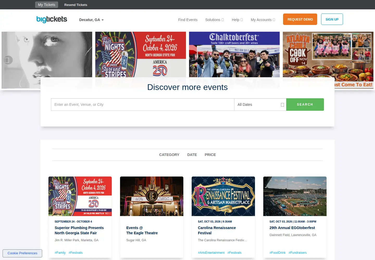375x260 pixels.
Task: Click the #Fundraisers tag
Action: (298, 253)
